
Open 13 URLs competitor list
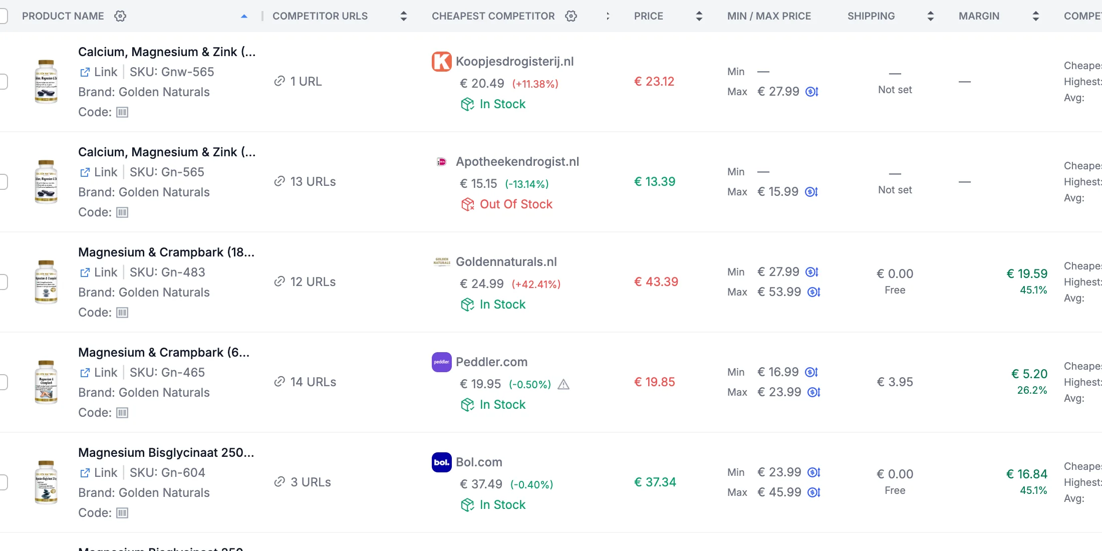(x=305, y=182)
